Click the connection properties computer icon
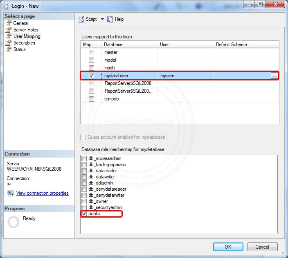Viewport: 288px width, 258px height. click(10, 193)
